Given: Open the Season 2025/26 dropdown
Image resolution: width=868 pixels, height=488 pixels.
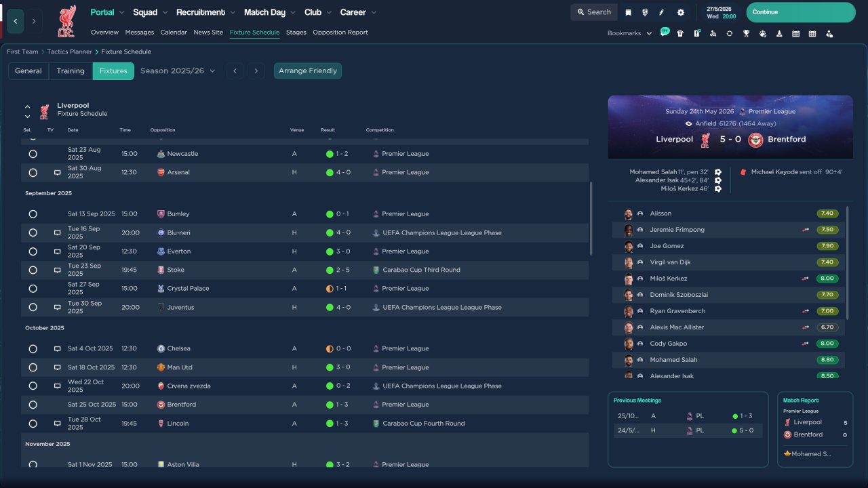Looking at the screenshot, I should pyautogui.click(x=178, y=70).
